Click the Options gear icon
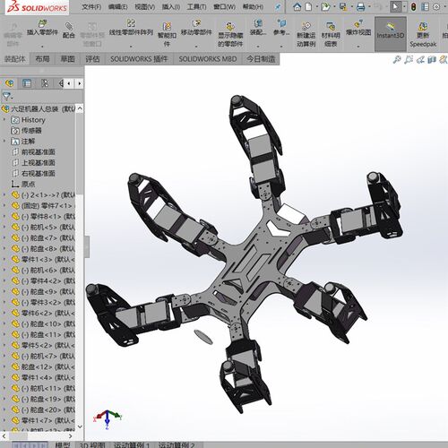The width and height of the screenshot is (448, 448). (x=436, y=6)
